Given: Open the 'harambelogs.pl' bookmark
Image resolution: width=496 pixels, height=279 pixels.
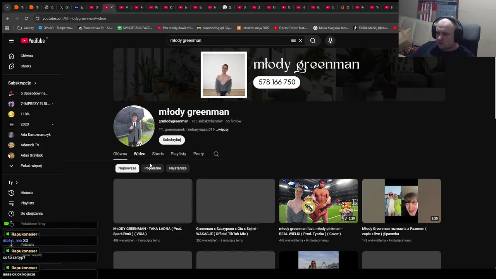Looking at the screenshot, I should coord(214,28).
